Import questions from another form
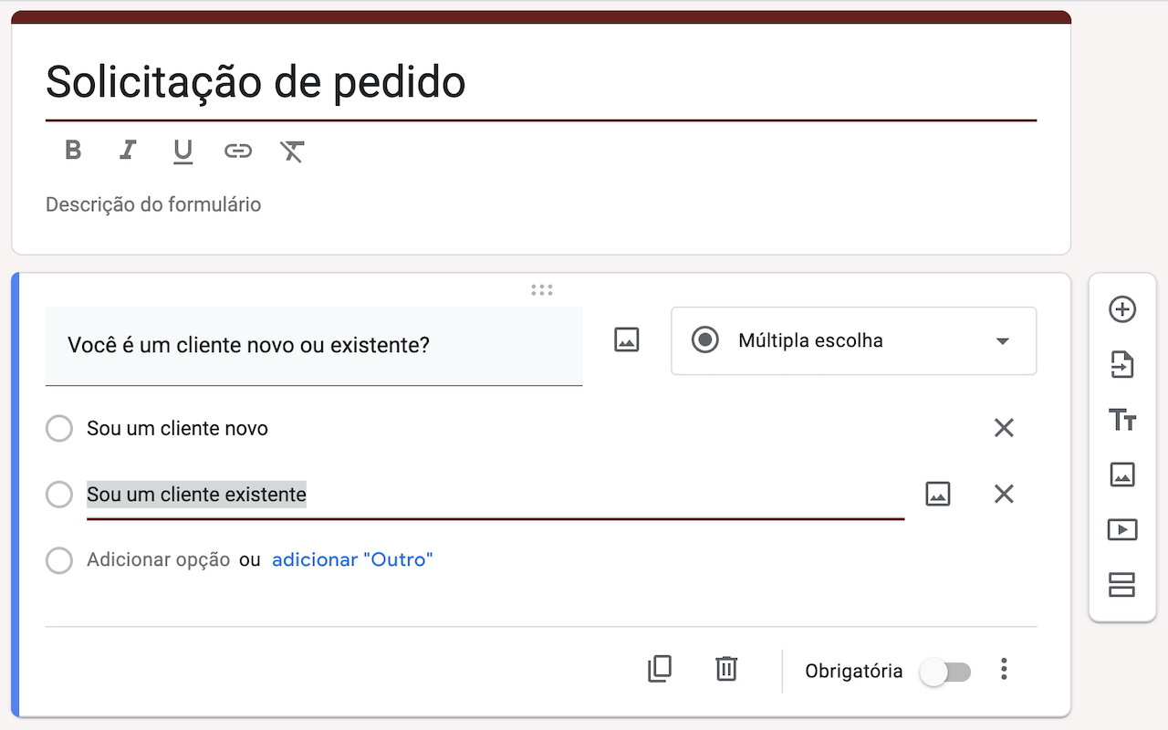This screenshot has height=730, width=1168. (x=1121, y=365)
